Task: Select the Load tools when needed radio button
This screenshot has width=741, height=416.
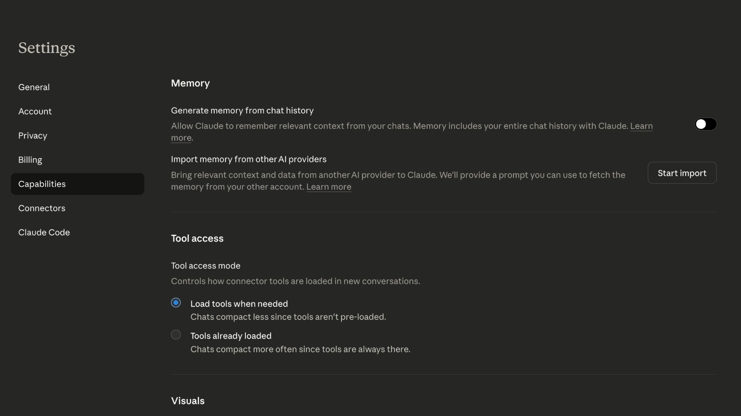Action: tap(176, 303)
